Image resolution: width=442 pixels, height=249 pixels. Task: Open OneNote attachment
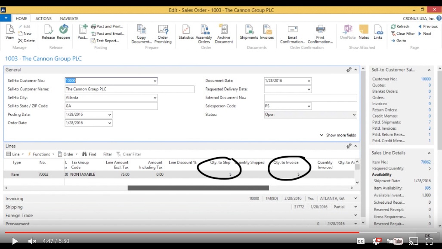[348, 32]
